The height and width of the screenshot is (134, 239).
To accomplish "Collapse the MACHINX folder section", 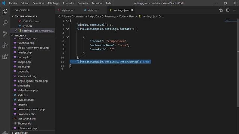I will click(20, 35).
